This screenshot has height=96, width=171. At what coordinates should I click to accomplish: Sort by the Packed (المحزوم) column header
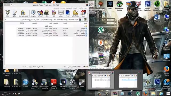[x=56, y=23]
